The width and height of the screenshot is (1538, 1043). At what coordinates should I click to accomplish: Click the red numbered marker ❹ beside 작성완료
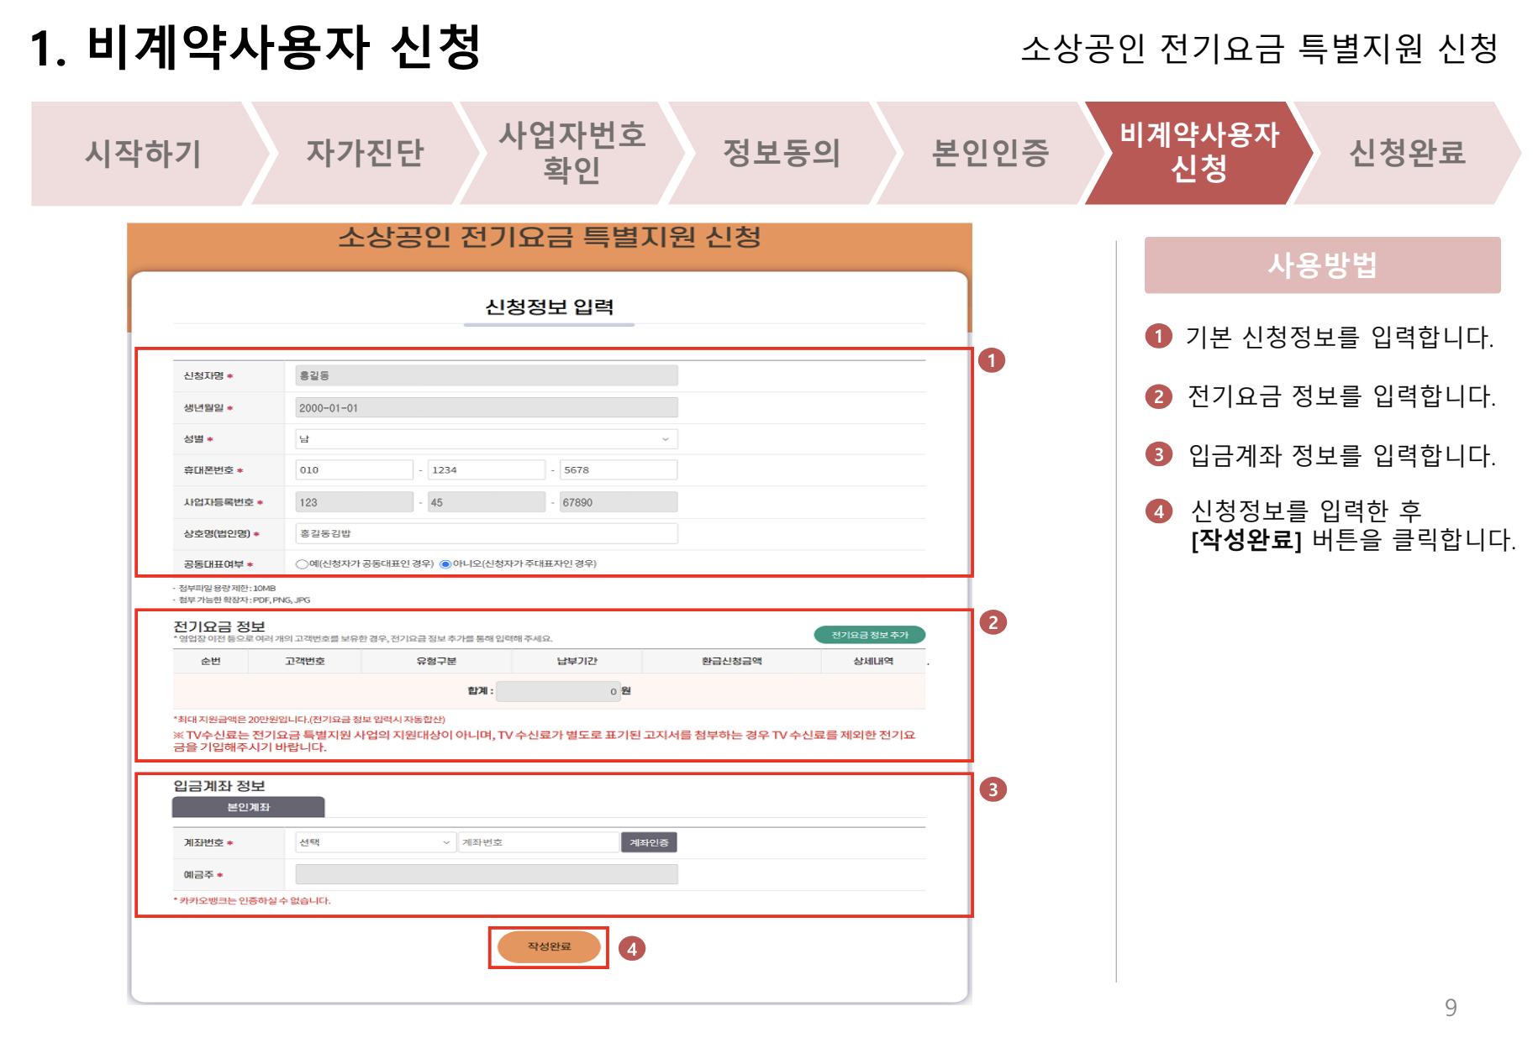(633, 949)
